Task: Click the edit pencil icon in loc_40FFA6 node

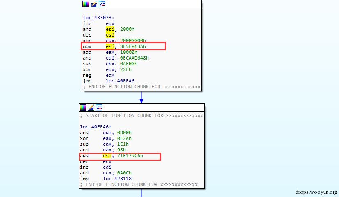Action: point(91,108)
